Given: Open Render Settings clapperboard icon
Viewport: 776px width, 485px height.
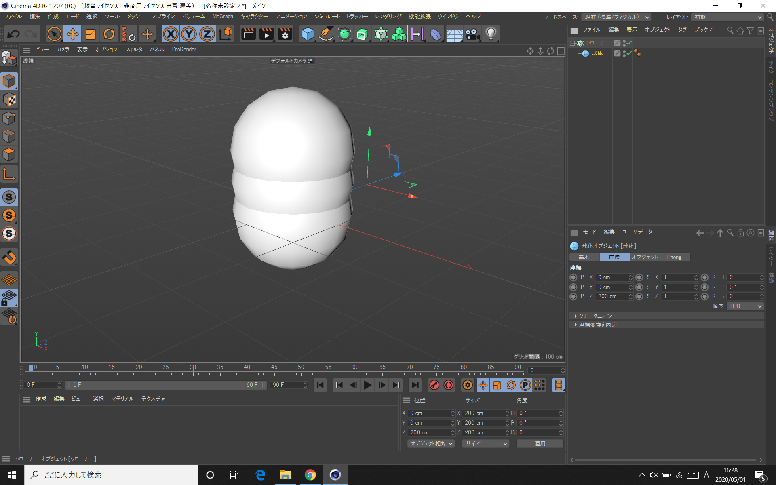Looking at the screenshot, I should click(x=285, y=34).
